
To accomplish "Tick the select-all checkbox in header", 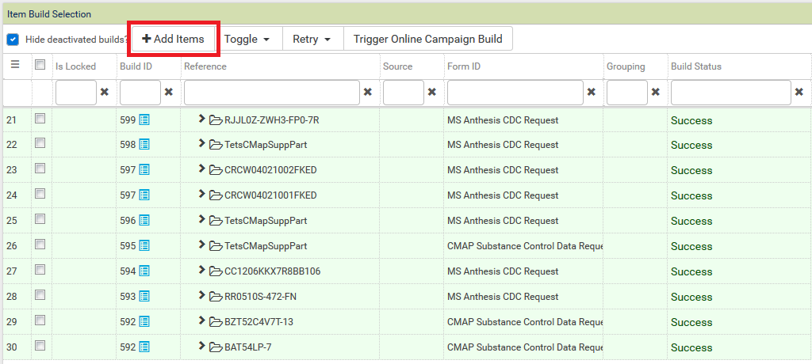I will tap(40, 66).
